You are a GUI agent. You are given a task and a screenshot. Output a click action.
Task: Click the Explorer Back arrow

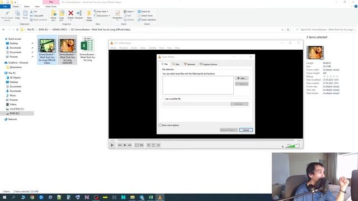(x=3, y=30)
